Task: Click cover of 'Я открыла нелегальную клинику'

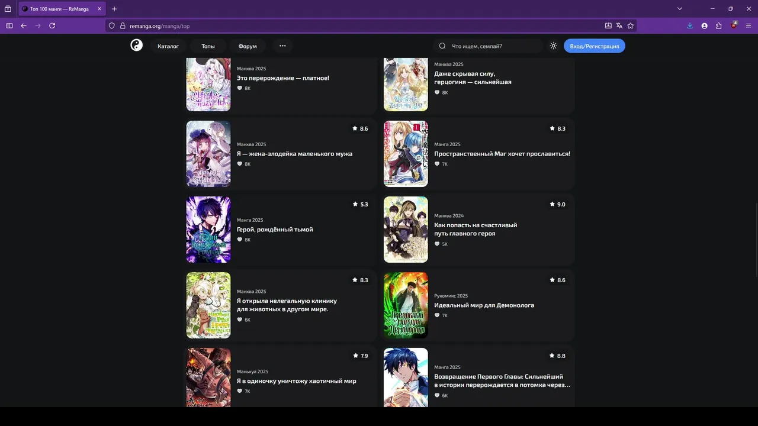Action: pyautogui.click(x=208, y=305)
